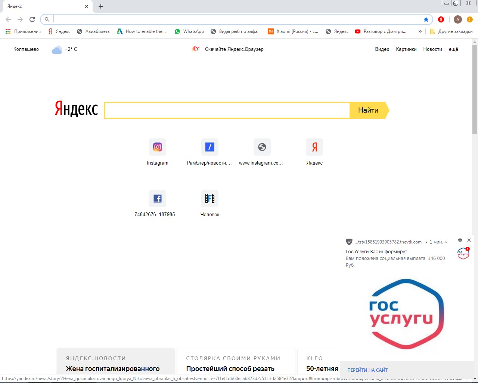This screenshot has height=383, width=478.
Task: Expand the ещё menu on Yandex
Action: [453, 49]
